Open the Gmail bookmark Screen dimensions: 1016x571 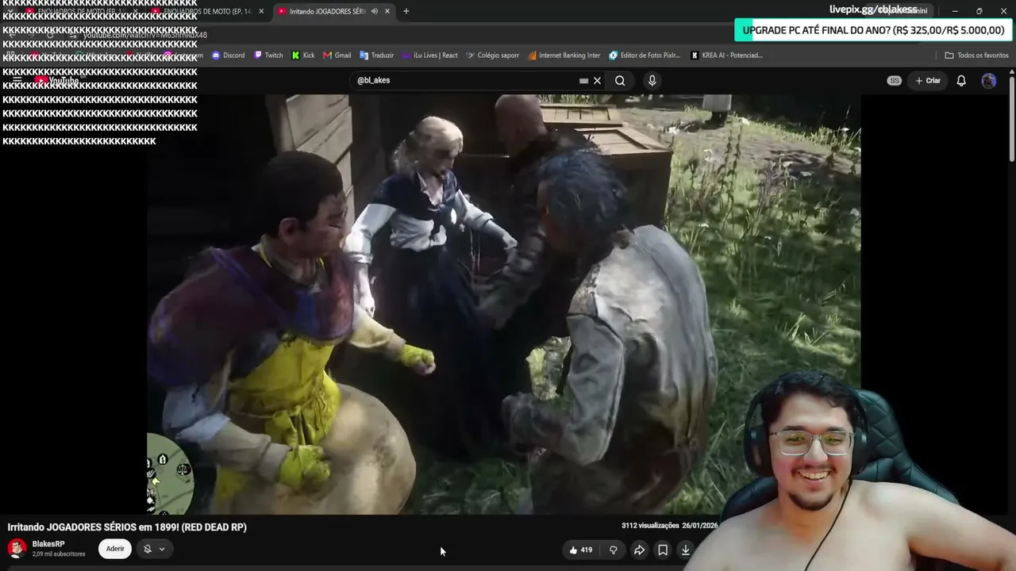337,56
